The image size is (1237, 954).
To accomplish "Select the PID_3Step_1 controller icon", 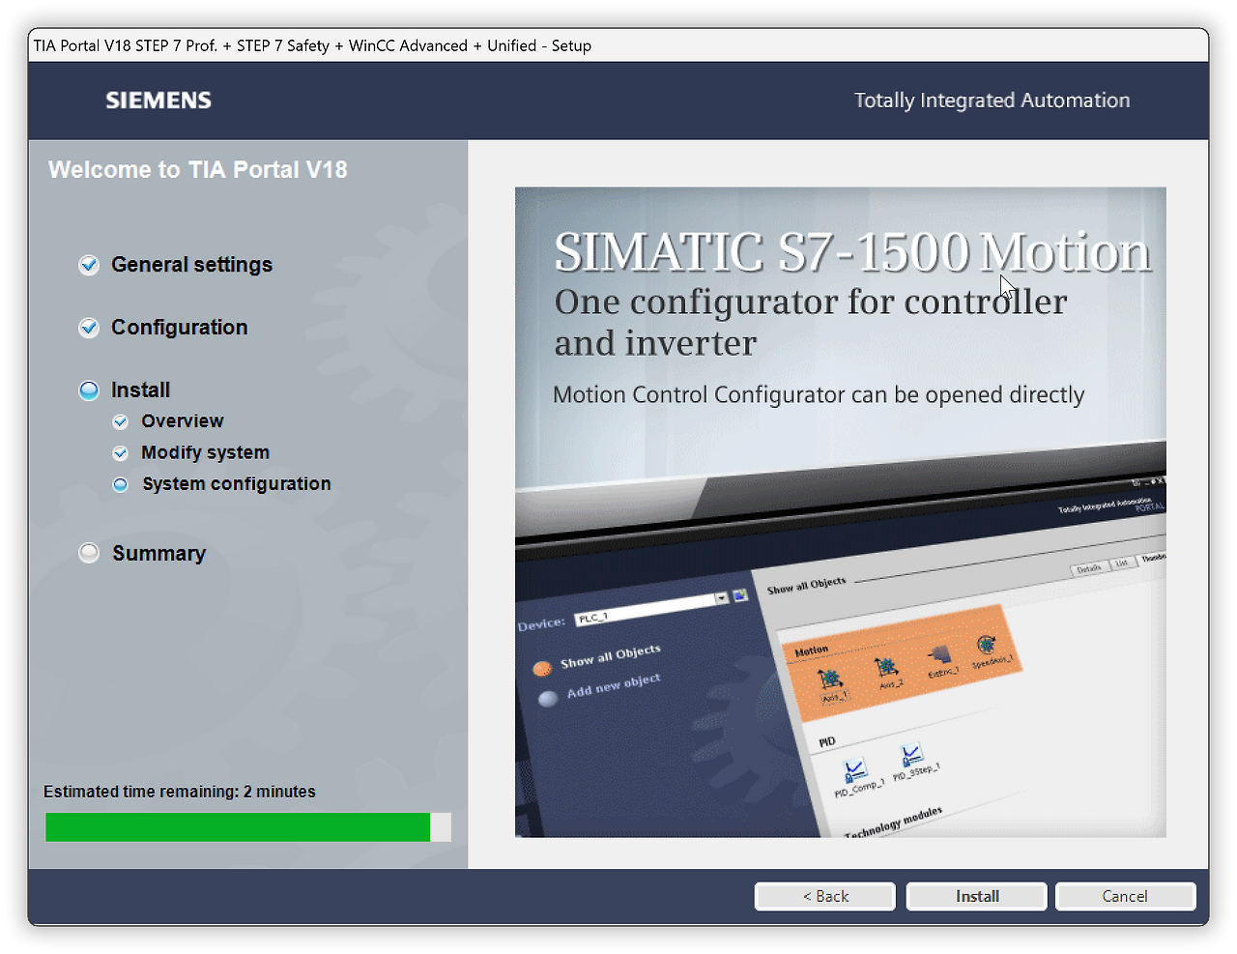I will pos(911,753).
